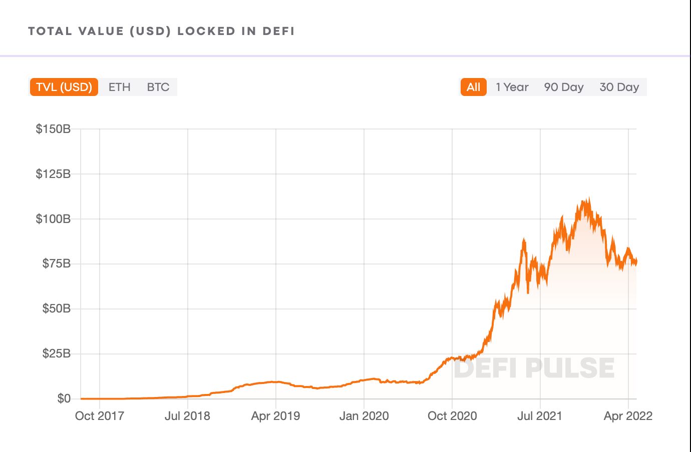Click the $150B y-axis label

point(53,129)
